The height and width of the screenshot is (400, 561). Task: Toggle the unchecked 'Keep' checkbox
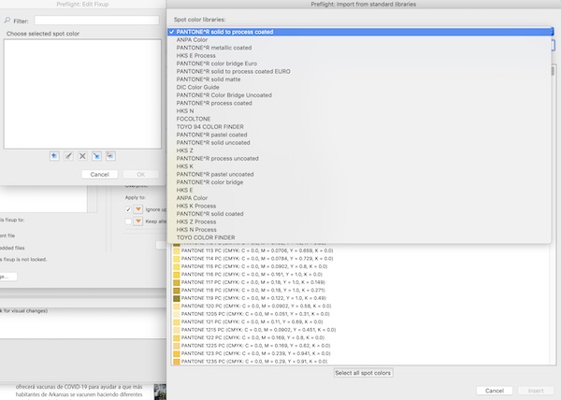128,221
